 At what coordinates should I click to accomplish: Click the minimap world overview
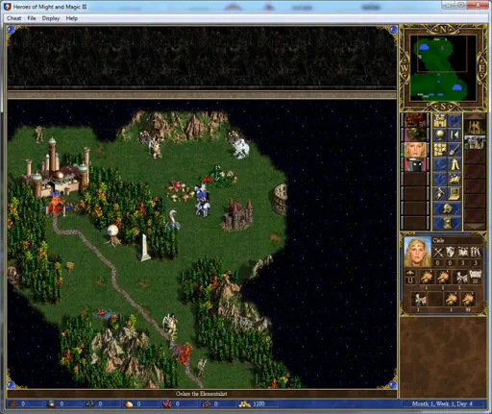tap(443, 68)
